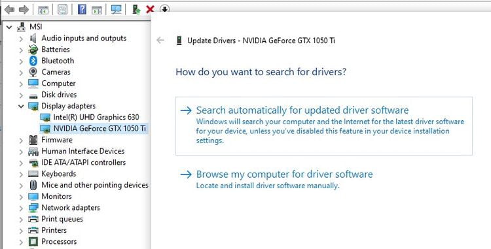The height and width of the screenshot is (249, 491).
Task: Click the Network adapters icon
Action: [33, 208]
